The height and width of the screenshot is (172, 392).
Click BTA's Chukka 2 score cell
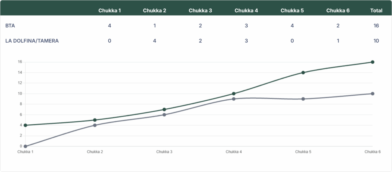pyautogui.click(x=155, y=26)
